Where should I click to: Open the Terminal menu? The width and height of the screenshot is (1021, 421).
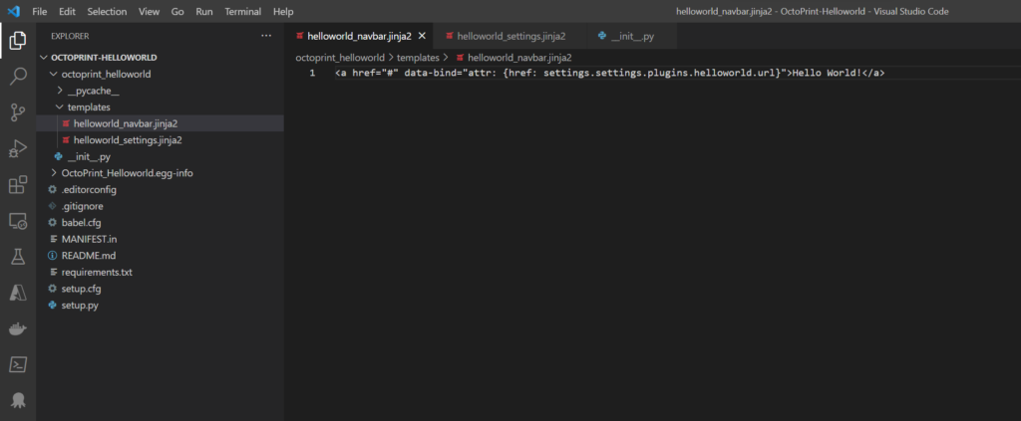[x=243, y=12]
